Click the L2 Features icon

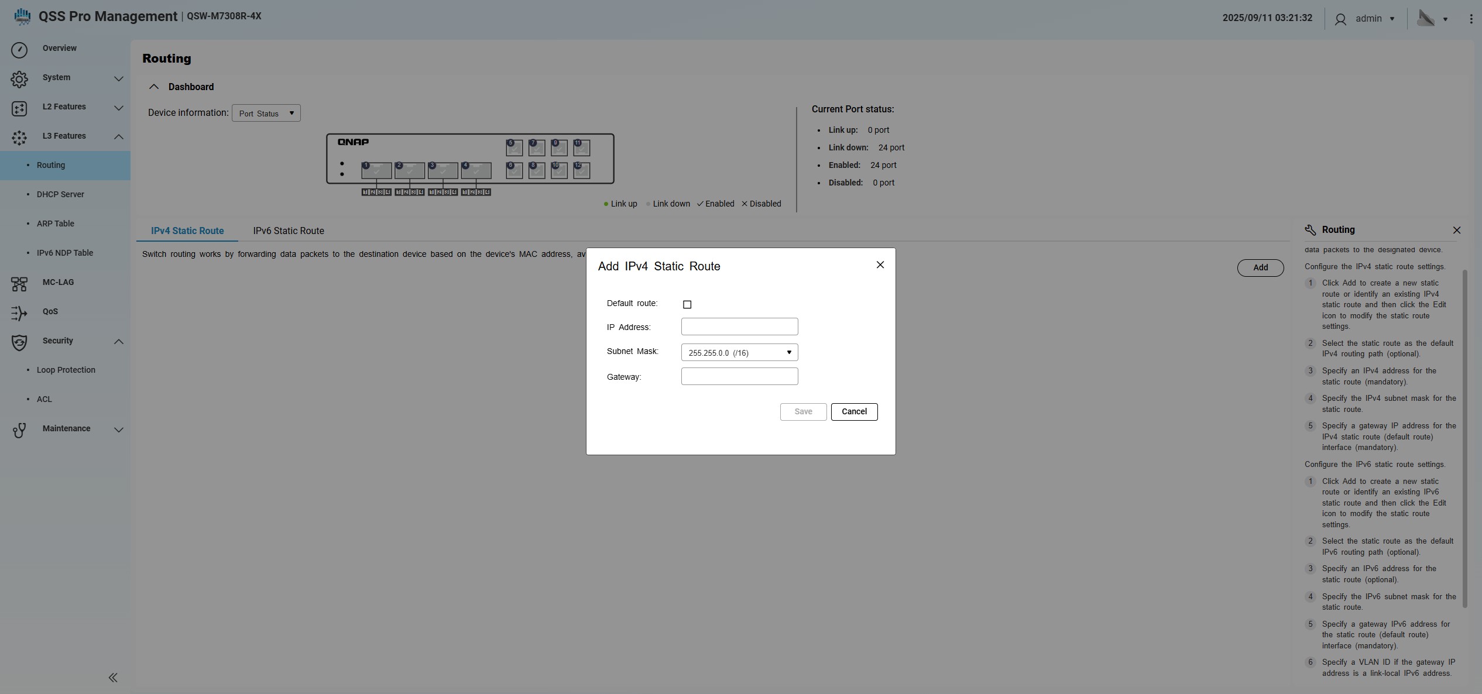coord(19,108)
